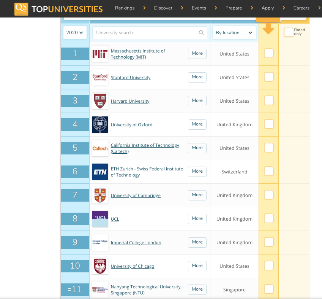Check the box for University of Oxford
This screenshot has height=299, width=322.
click(268, 124)
